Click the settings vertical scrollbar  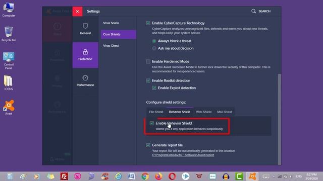pos(279,119)
